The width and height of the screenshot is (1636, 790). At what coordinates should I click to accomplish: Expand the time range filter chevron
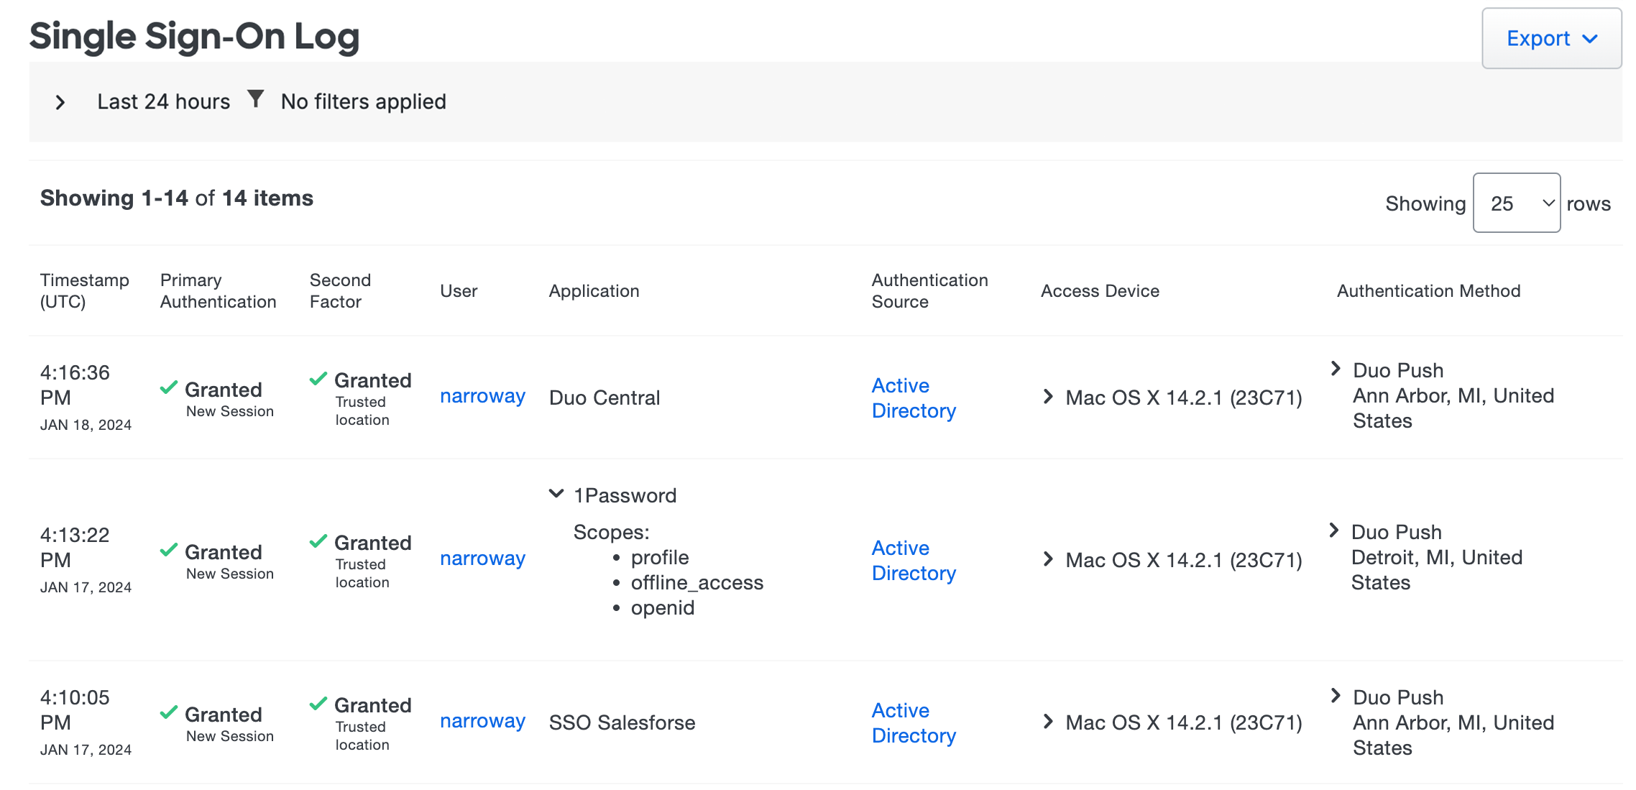click(x=60, y=103)
